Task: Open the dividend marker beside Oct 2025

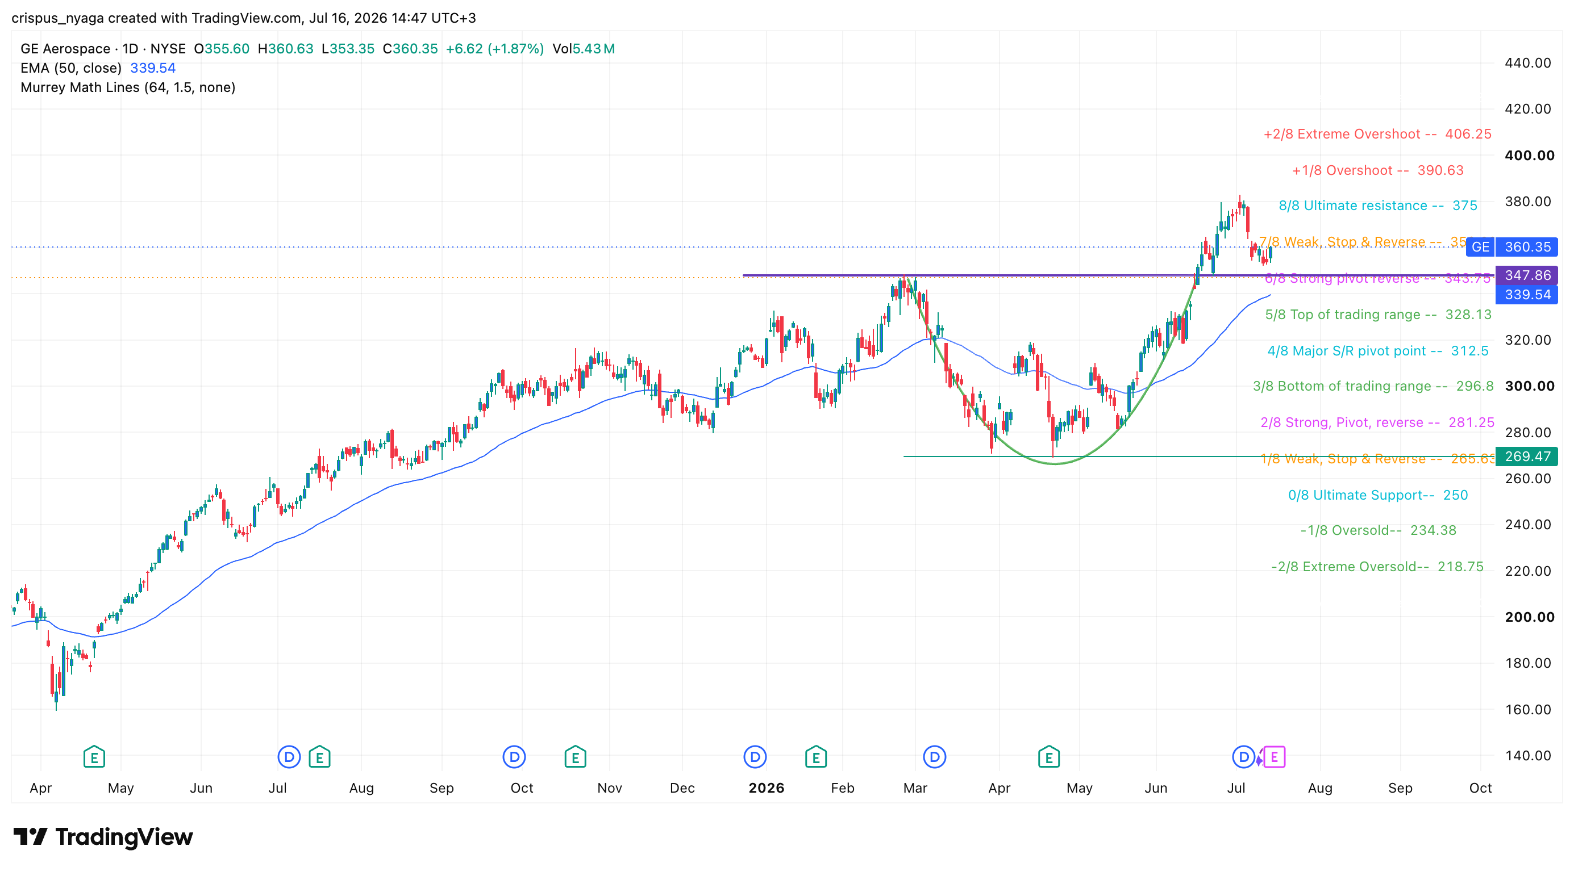Action: pos(514,757)
